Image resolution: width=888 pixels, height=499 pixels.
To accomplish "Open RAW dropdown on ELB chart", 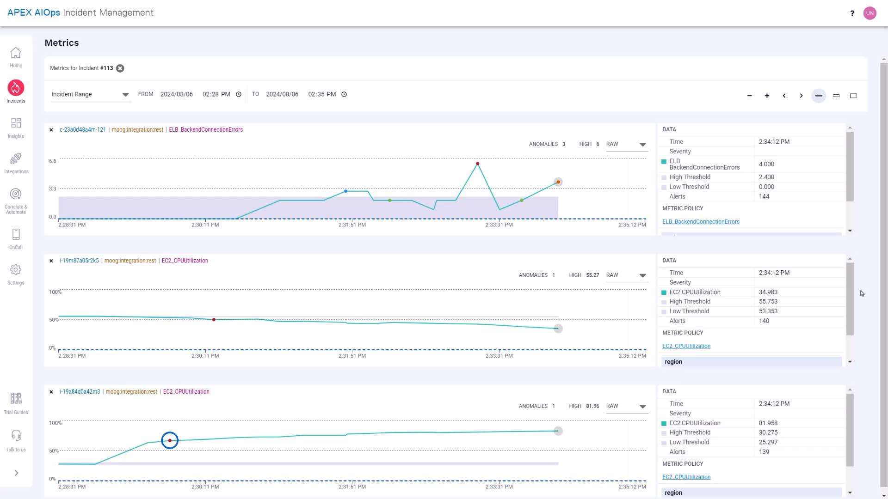I will (x=626, y=145).
